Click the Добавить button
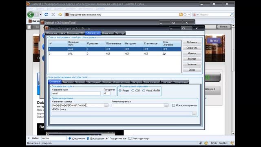This screenshot has height=147, width=261. [x=192, y=42]
